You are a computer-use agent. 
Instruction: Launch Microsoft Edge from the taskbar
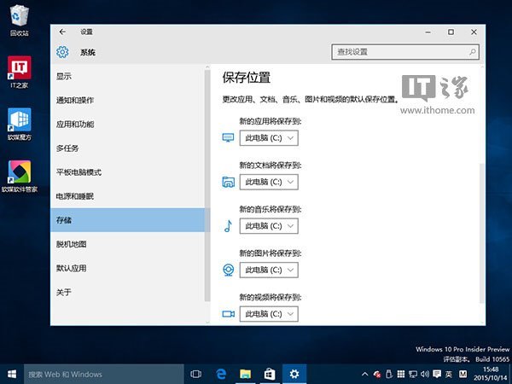click(220, 374)
